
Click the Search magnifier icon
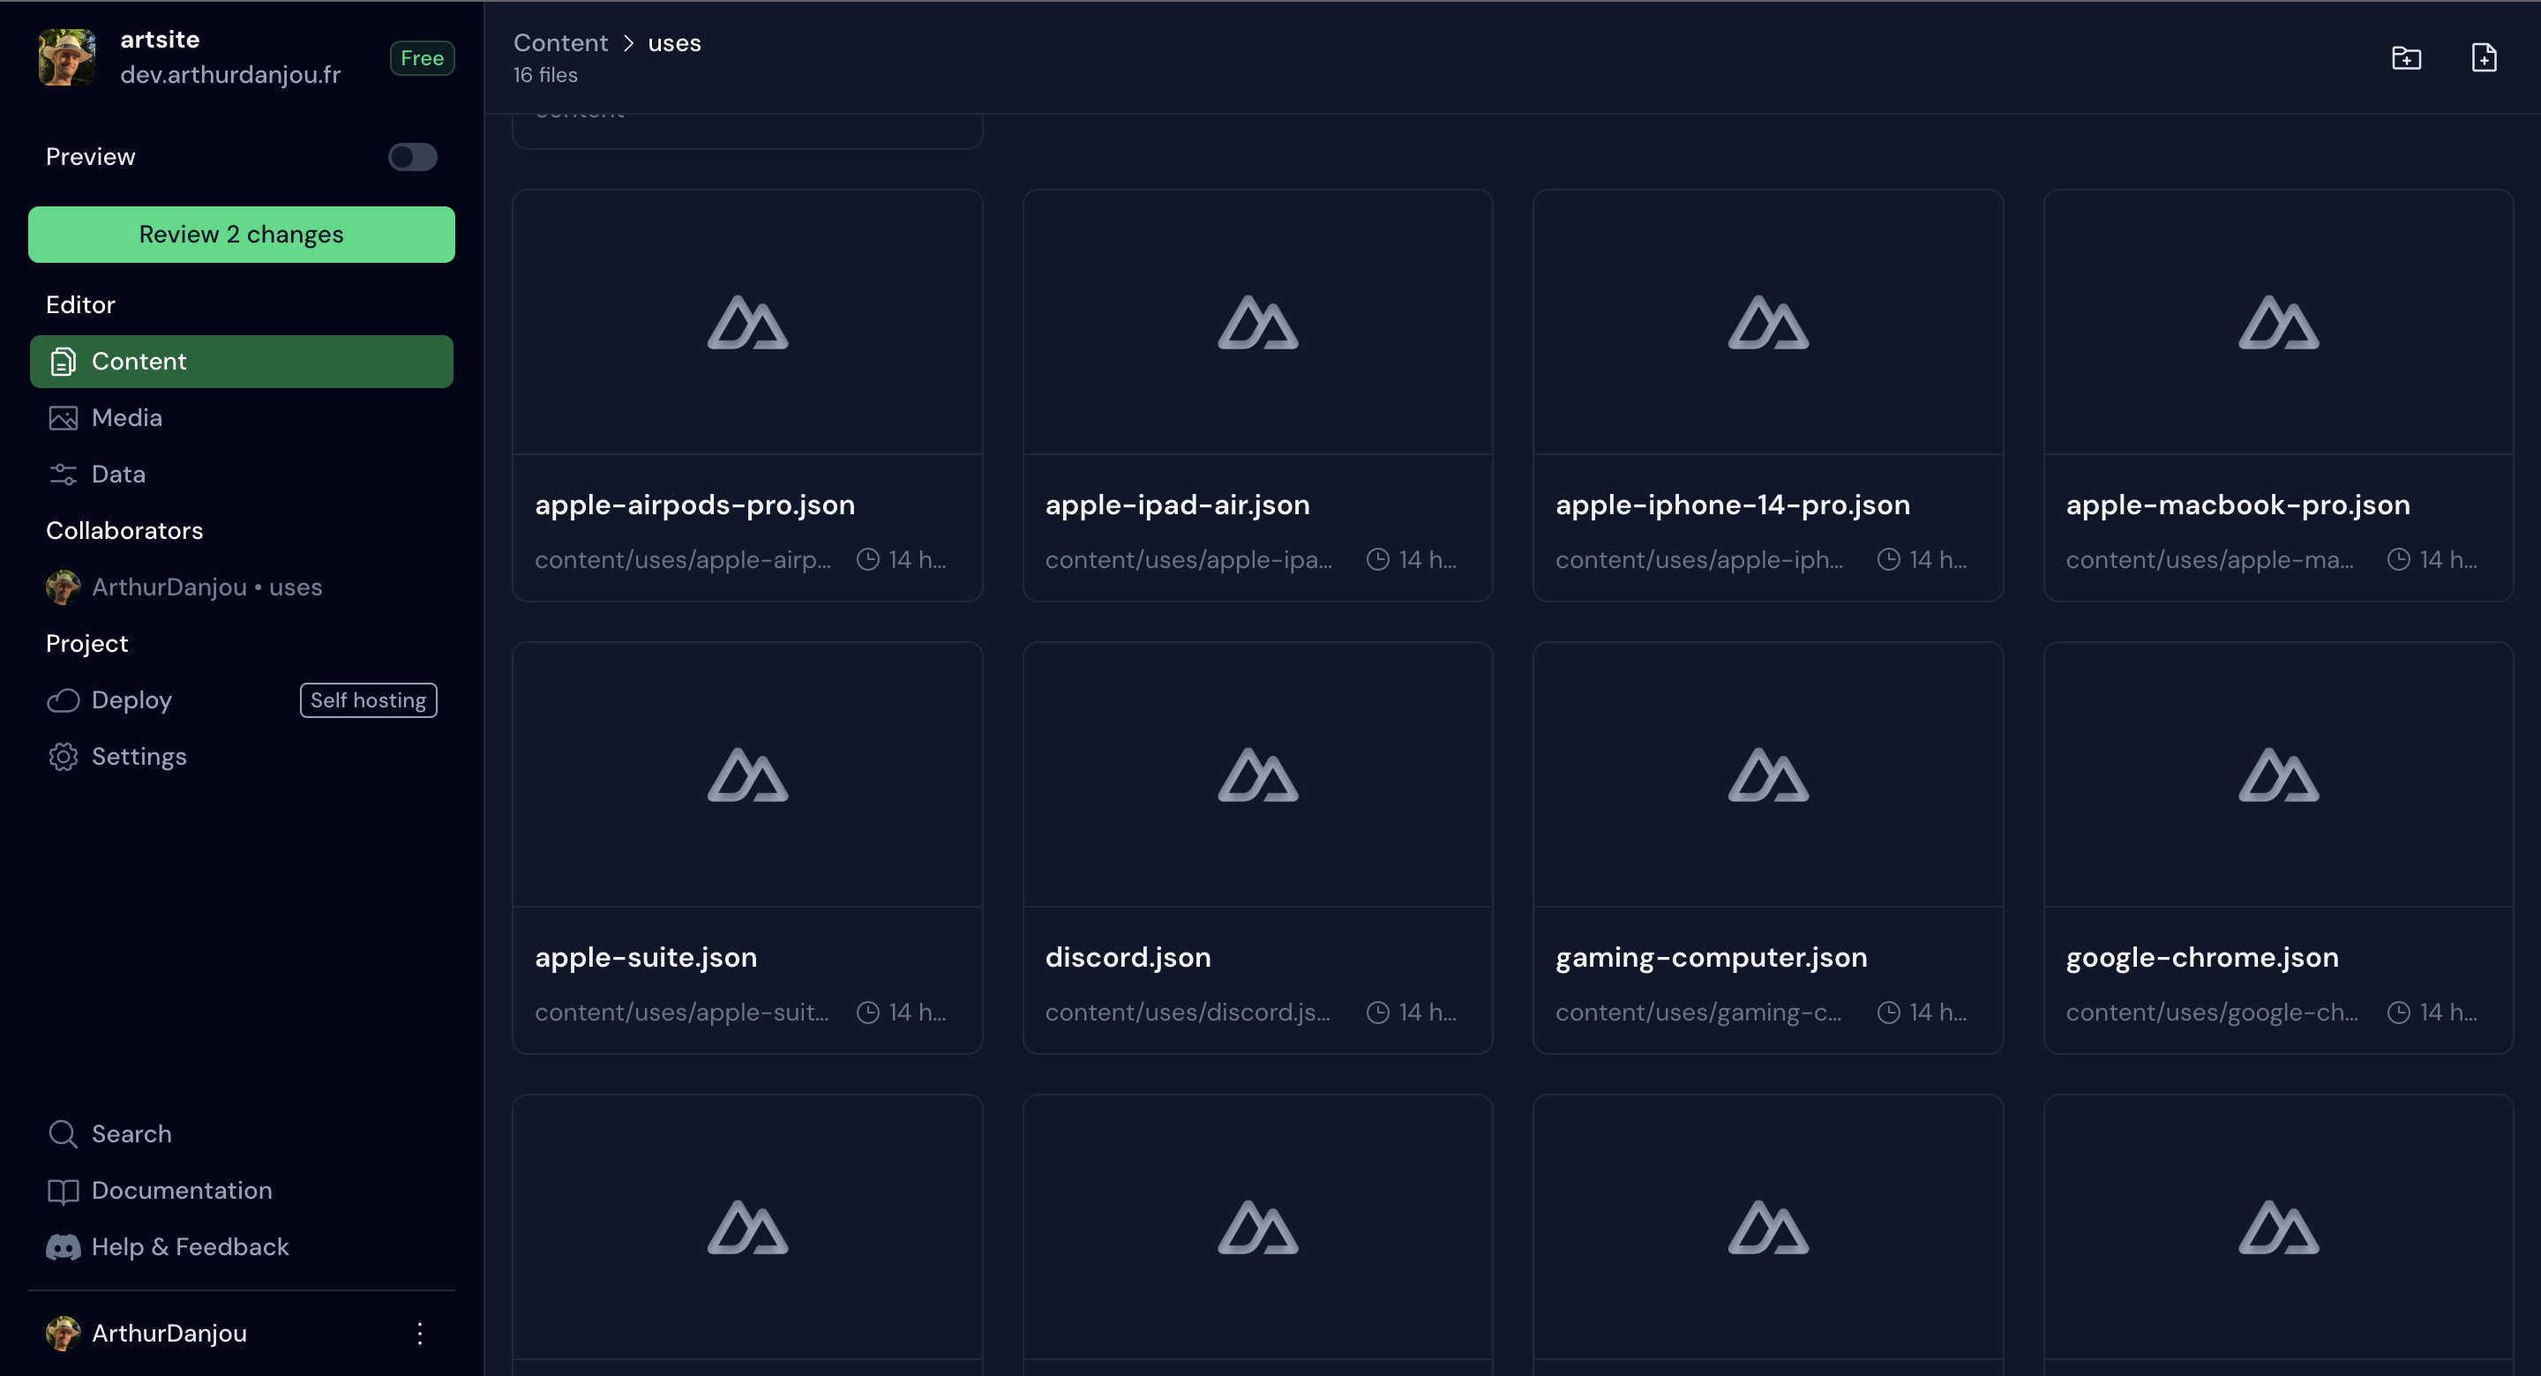64,1133
